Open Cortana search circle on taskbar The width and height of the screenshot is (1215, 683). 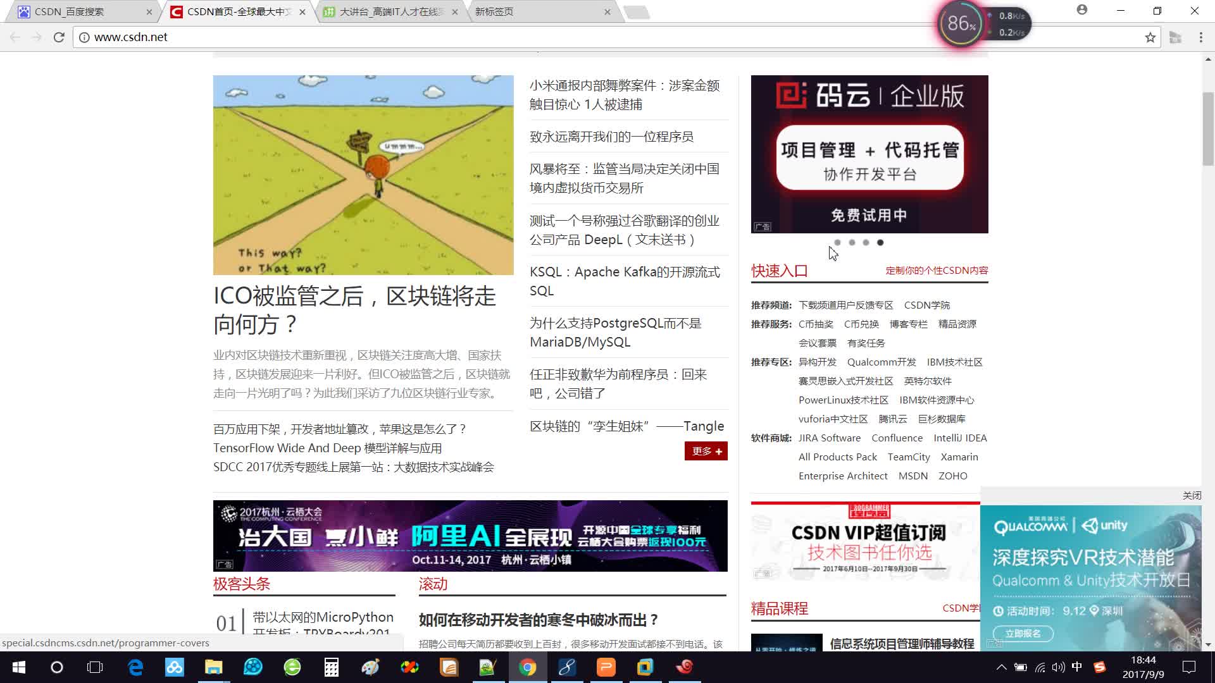(57, 667)
